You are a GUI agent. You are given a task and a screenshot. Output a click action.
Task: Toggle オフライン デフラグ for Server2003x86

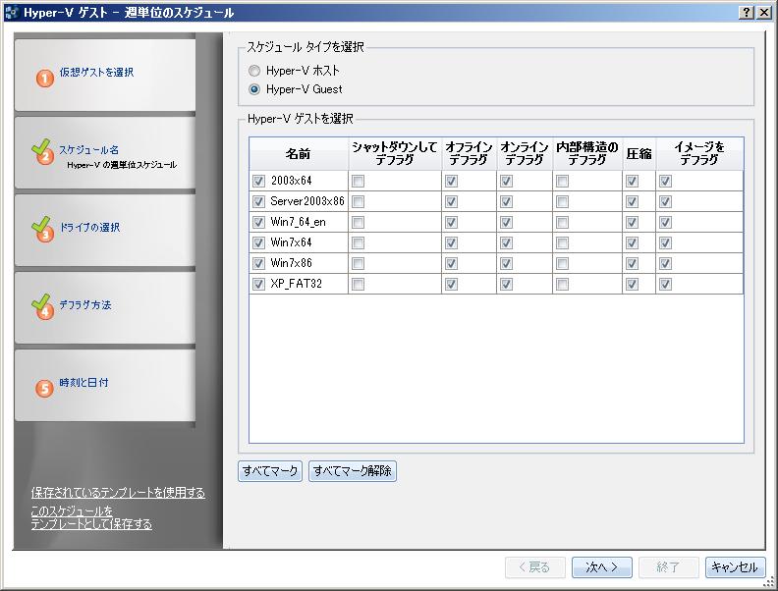point(451,202)
